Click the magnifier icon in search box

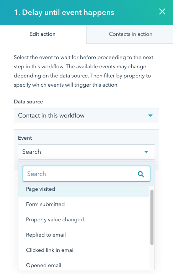pyautogui.click(x=141, y=174)
